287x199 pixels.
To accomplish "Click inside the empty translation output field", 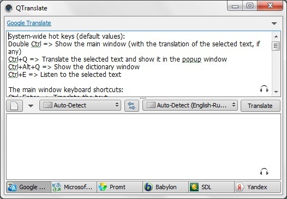I will pyautogui.click(x=143, y=147).
